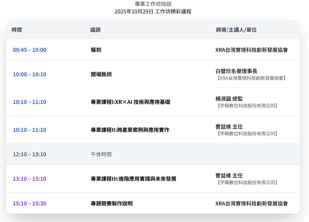The width and height of the screenshot is (309, 222).
Task: Click the 議題 column header
Action: pos(96,30)
